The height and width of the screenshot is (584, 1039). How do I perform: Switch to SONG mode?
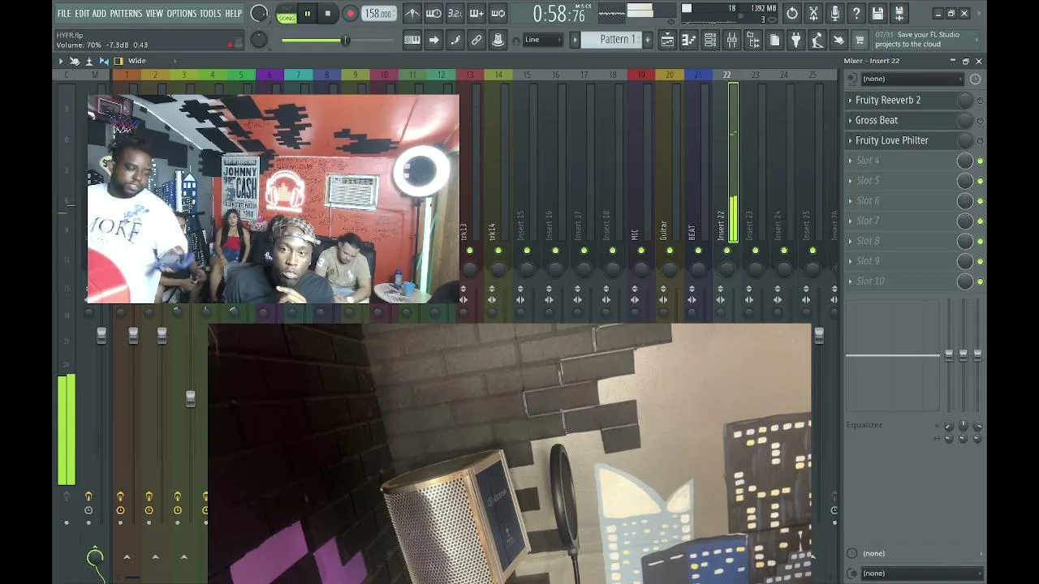pyautogui.click(x=287, y=17)
